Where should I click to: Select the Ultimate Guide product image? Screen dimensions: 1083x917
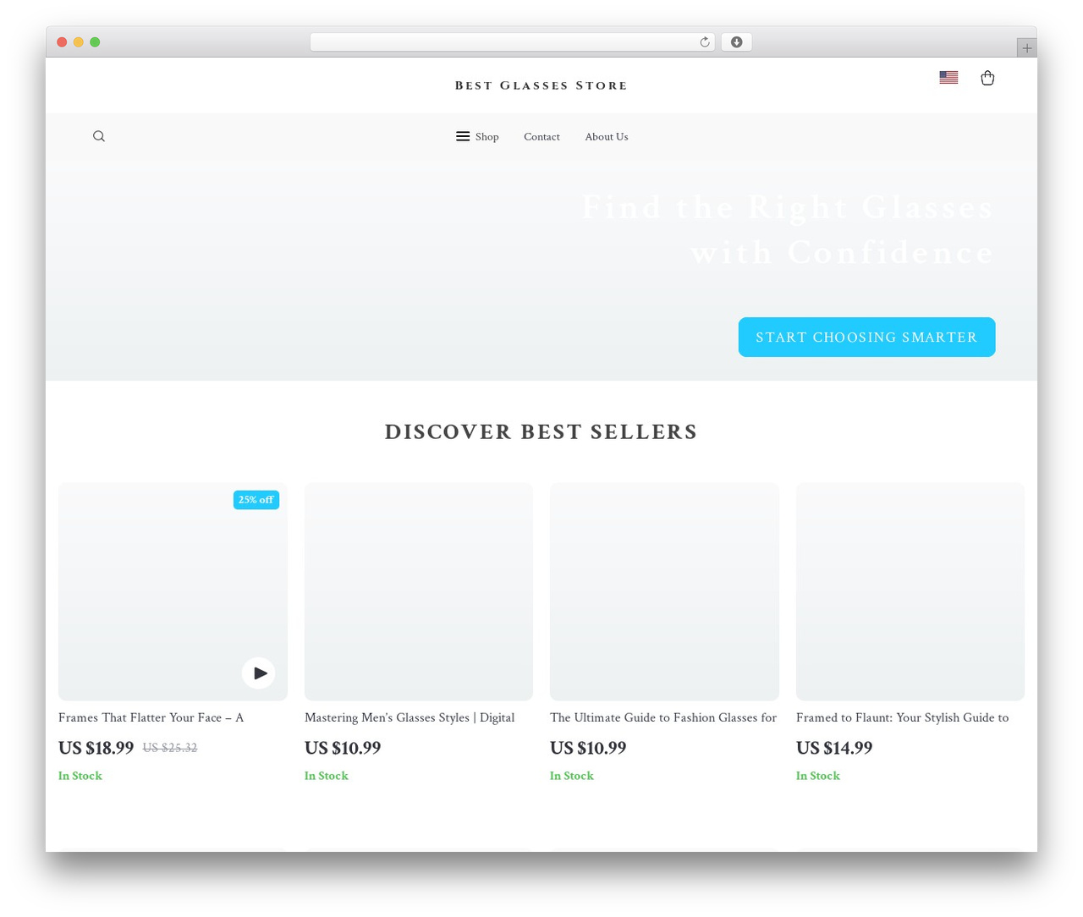[664, 591]
